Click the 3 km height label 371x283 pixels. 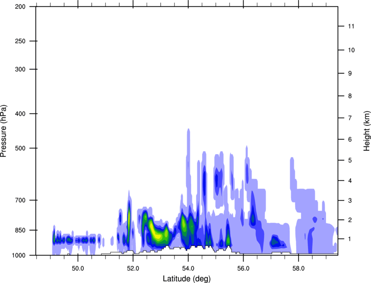[x=350, y=201]
